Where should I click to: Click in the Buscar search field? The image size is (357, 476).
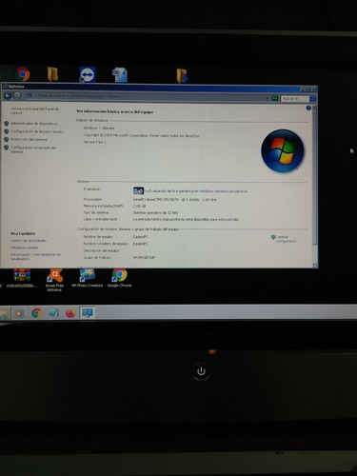tap(295, 99)
